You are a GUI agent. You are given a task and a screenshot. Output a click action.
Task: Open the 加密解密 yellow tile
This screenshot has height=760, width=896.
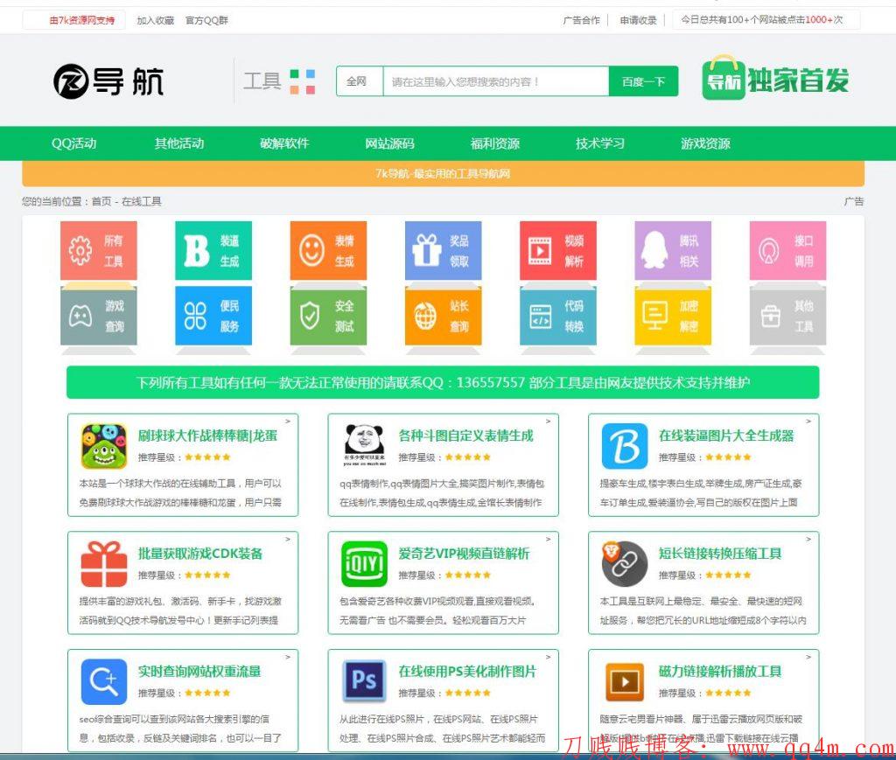673,316
